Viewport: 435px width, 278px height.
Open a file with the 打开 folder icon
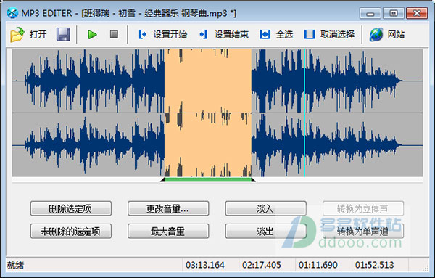pyautogui.click(x=17, y=35)
